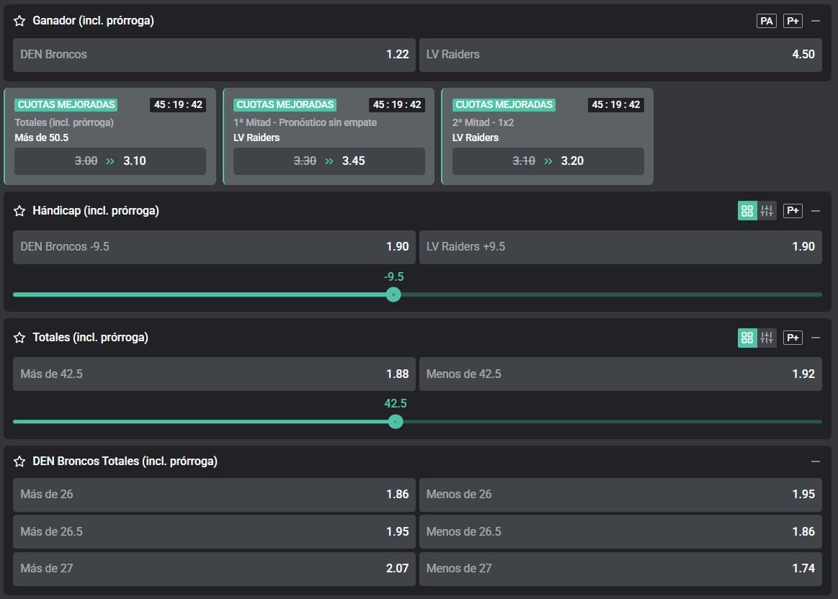Pick LV Raiders +9.5 handicap

(620, 247)
